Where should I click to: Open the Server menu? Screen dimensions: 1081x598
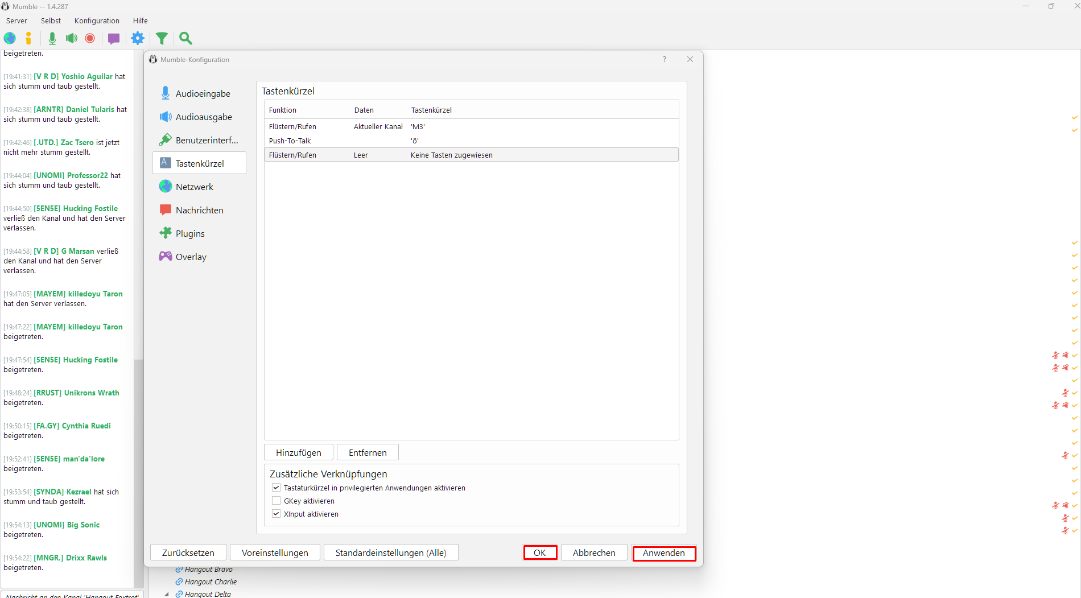[x=16, y=20]
